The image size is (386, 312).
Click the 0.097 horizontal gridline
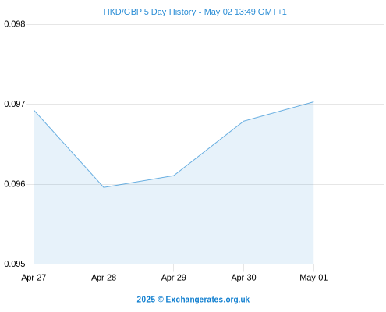pos(209,104)
